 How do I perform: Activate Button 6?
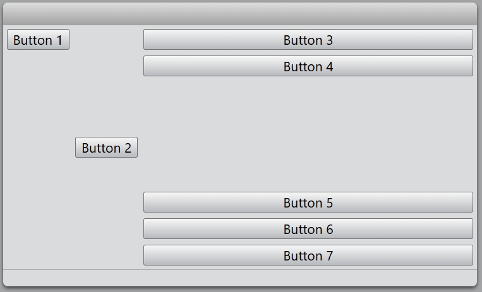click(308, 229)
